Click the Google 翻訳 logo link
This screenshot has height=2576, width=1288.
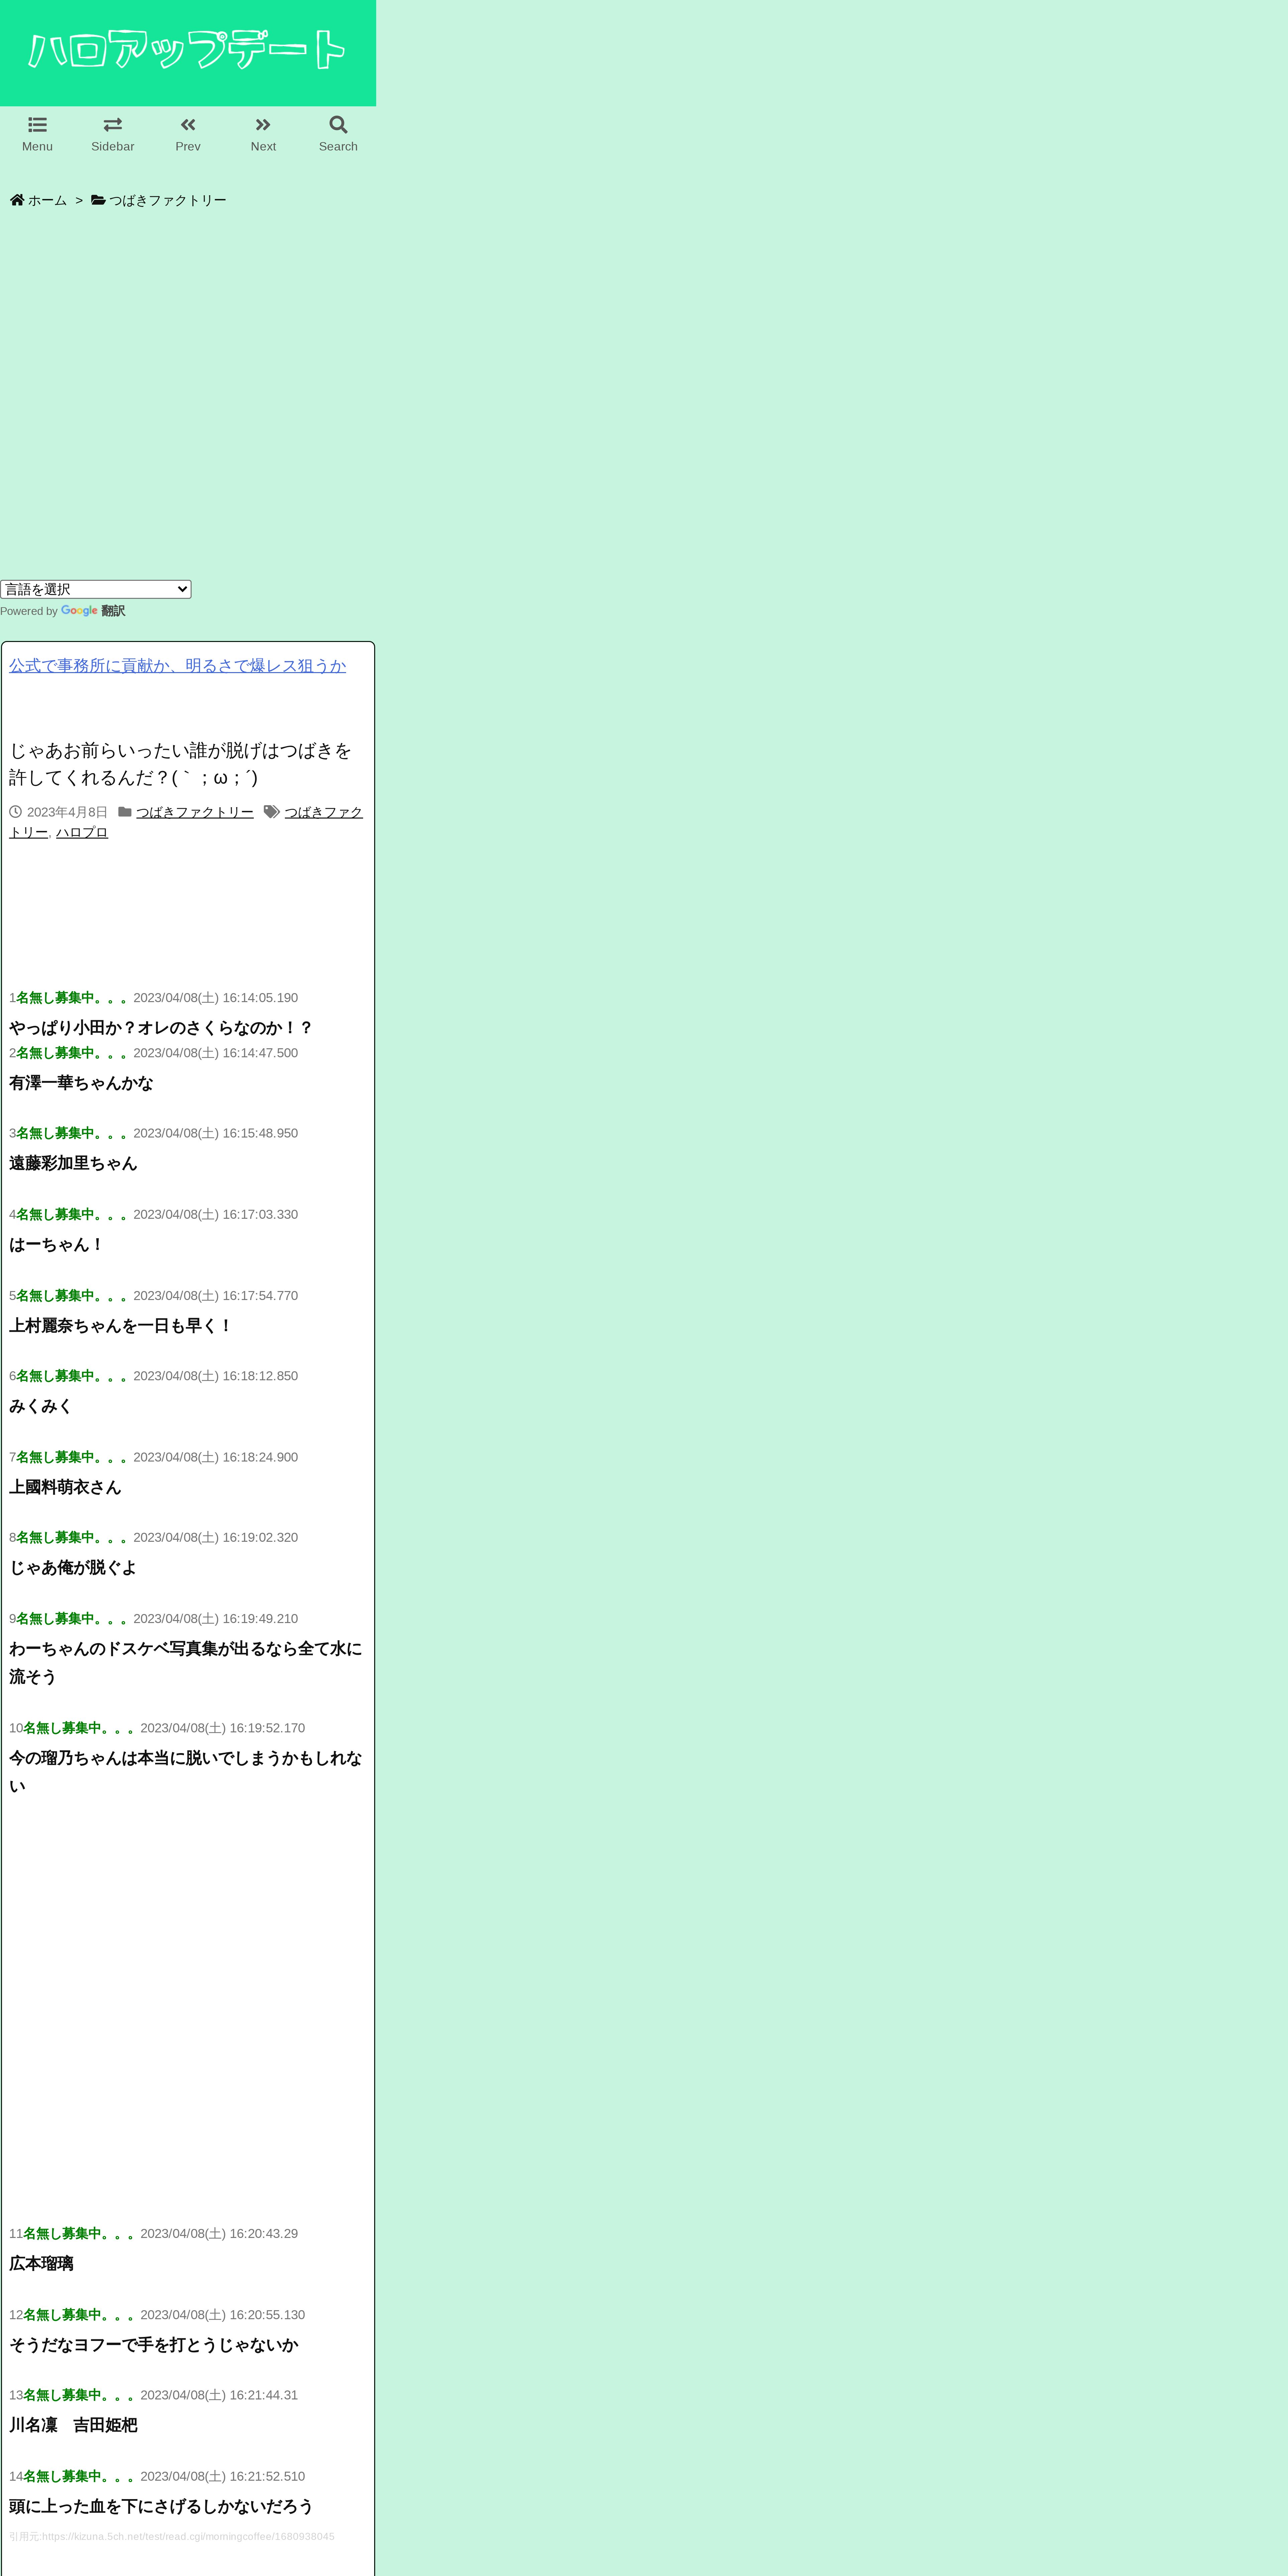pos(93,611)
